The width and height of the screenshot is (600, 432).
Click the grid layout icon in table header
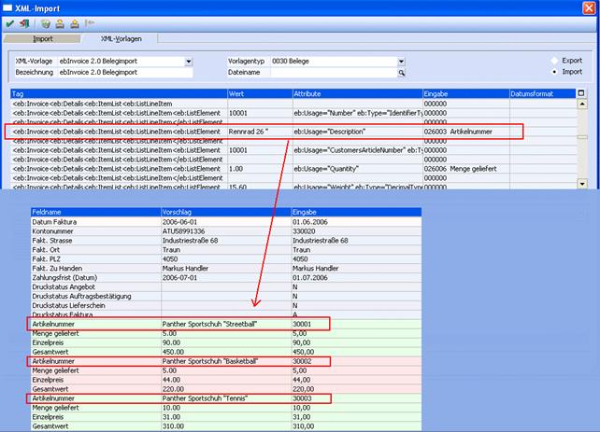[581, 93]
